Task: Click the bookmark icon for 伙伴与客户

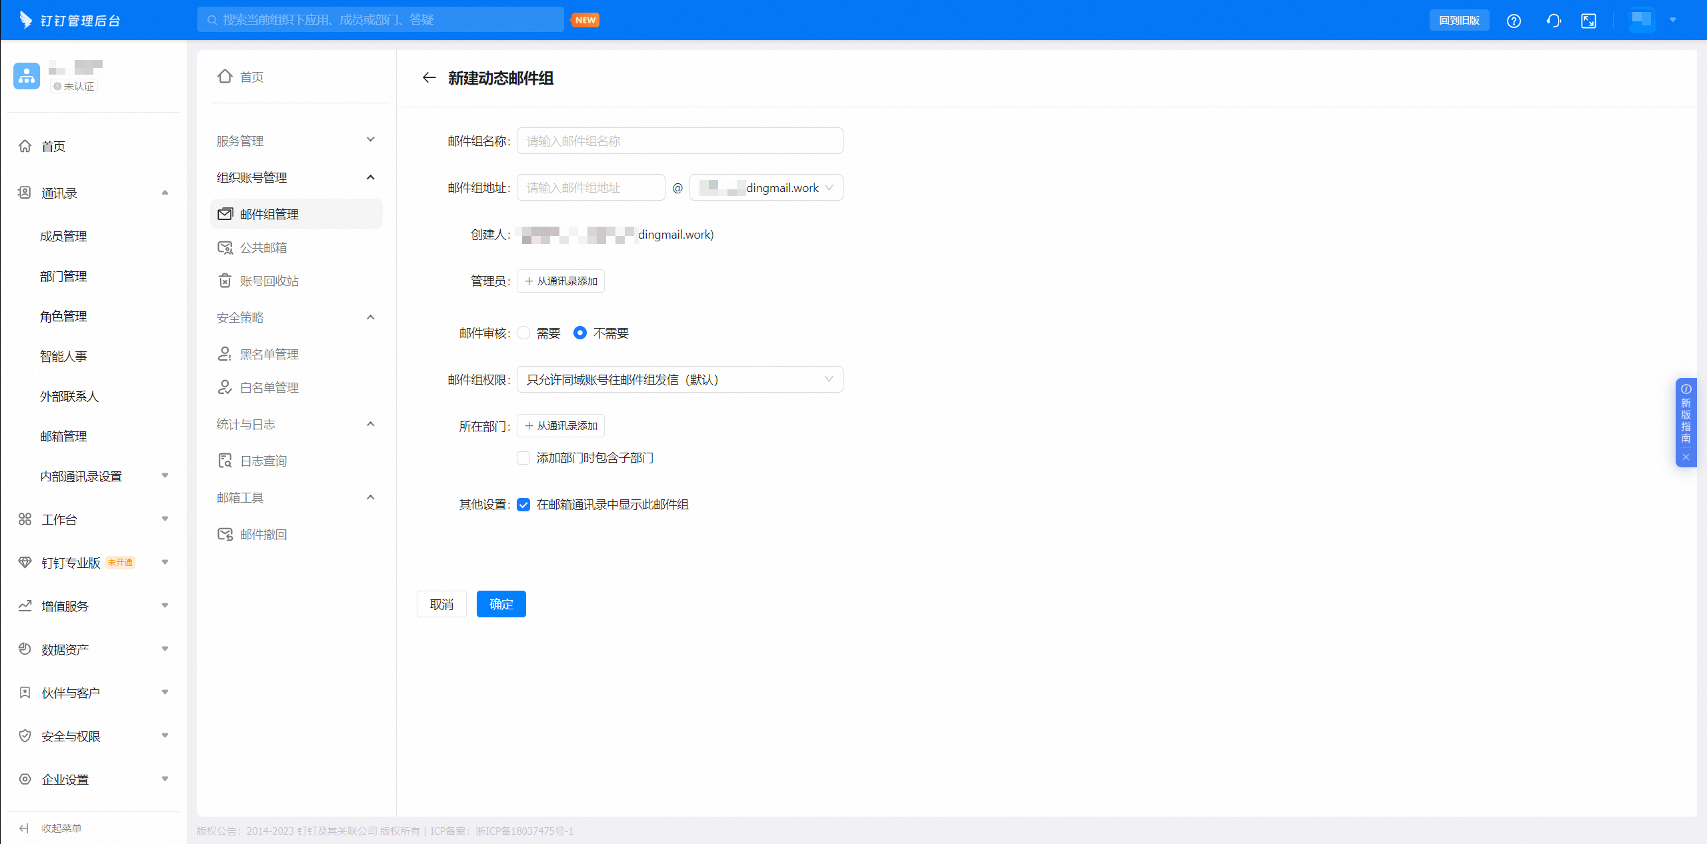Action: 25,693
